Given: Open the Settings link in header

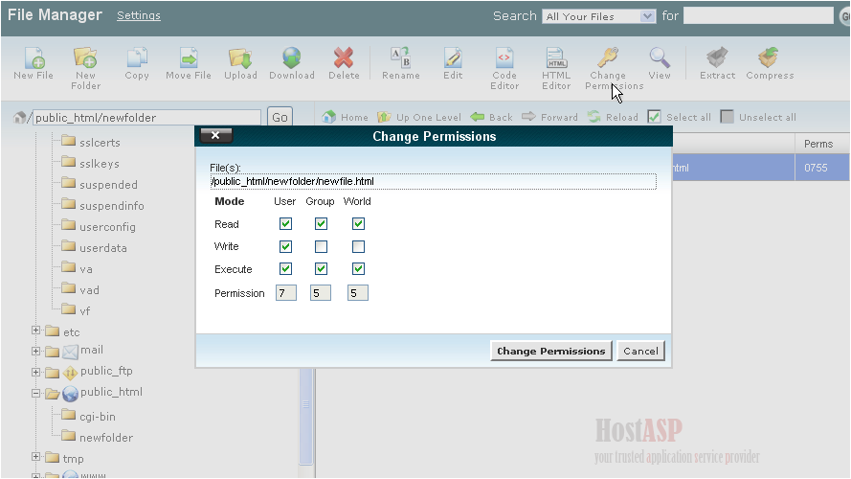Looking at the screenshot, I should [x=139, y=16].
